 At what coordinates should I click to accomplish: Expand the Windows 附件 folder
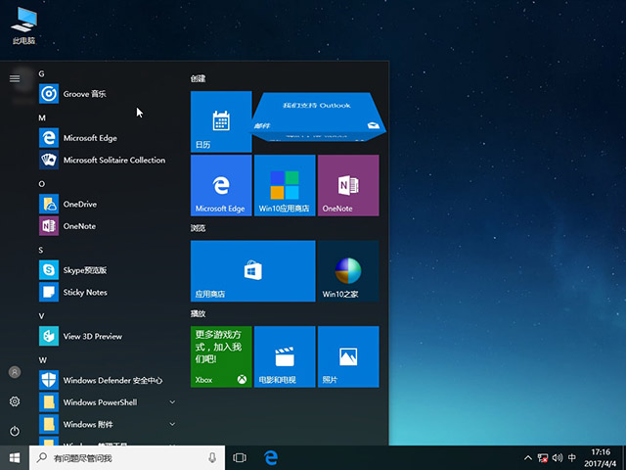172,424
